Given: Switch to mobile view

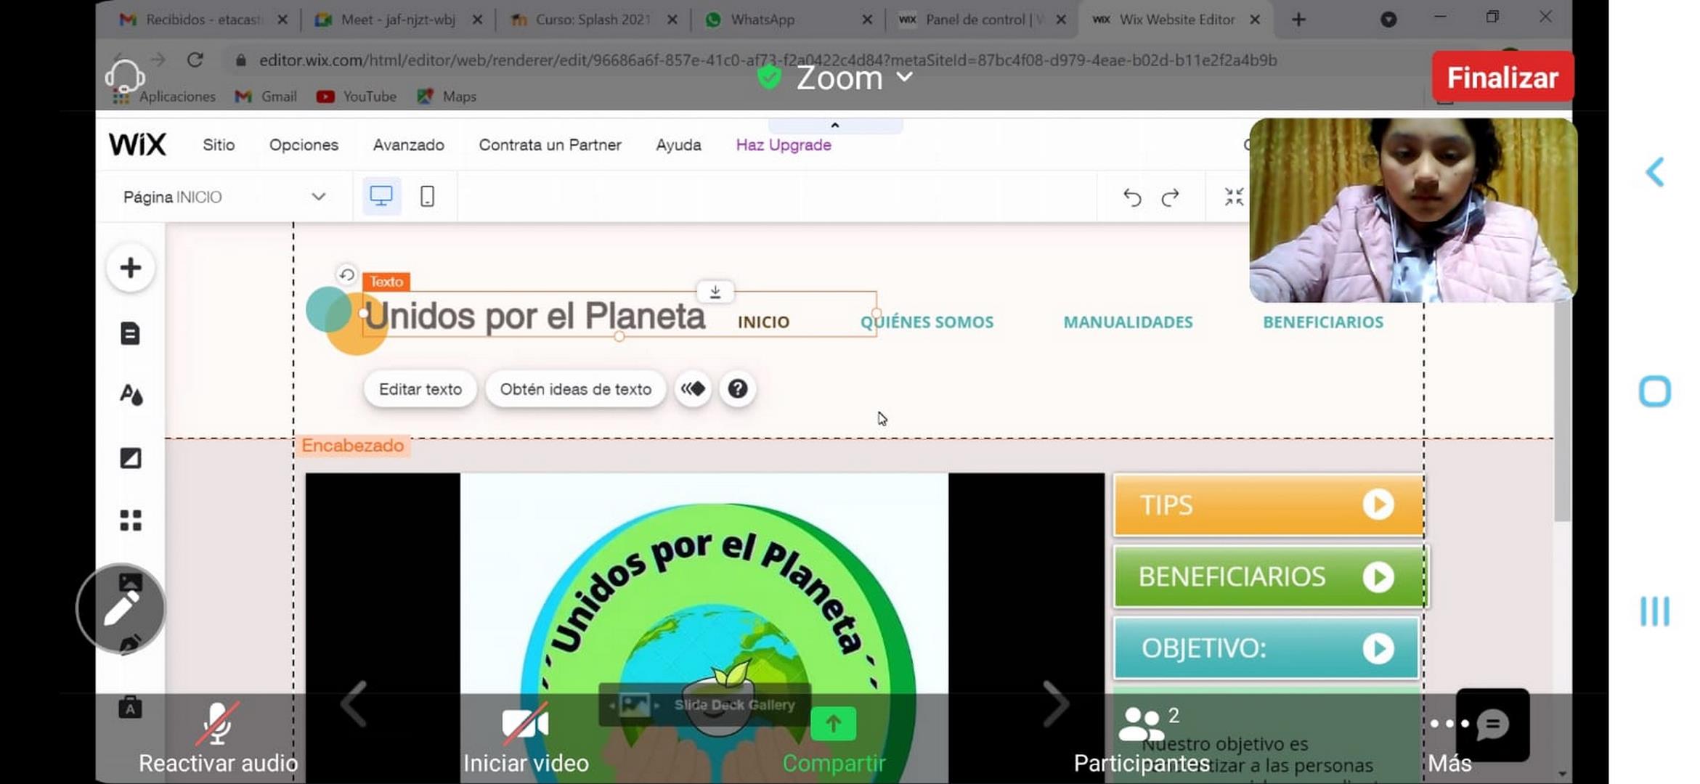Looking at the screenshot, I should [428, 196].
